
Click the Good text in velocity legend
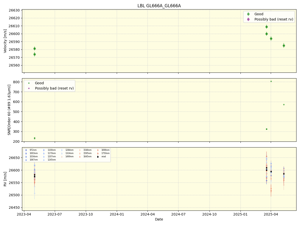coord(259,14)
